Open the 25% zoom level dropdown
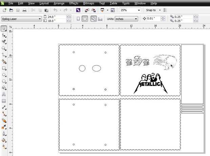The height and width of the screenshot is (156, 210). [139, 10]
